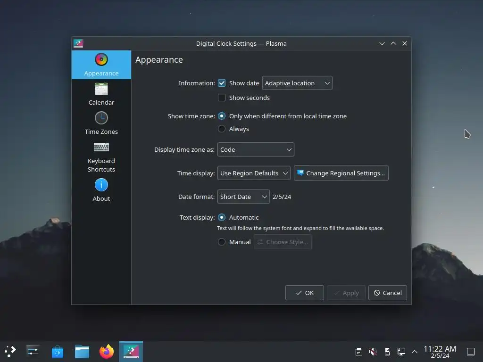Click the muted volume tray icon
Image resolution: width=483 pixels, height=362 pixels.
373,352
